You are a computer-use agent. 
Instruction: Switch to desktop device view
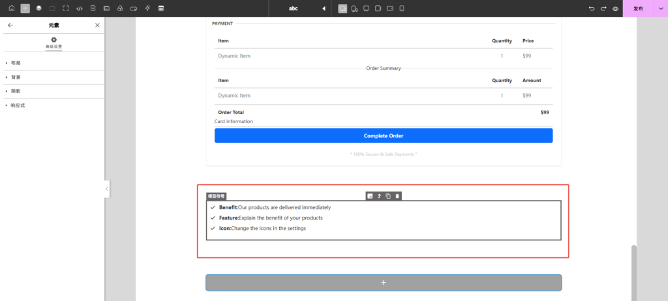342,8
